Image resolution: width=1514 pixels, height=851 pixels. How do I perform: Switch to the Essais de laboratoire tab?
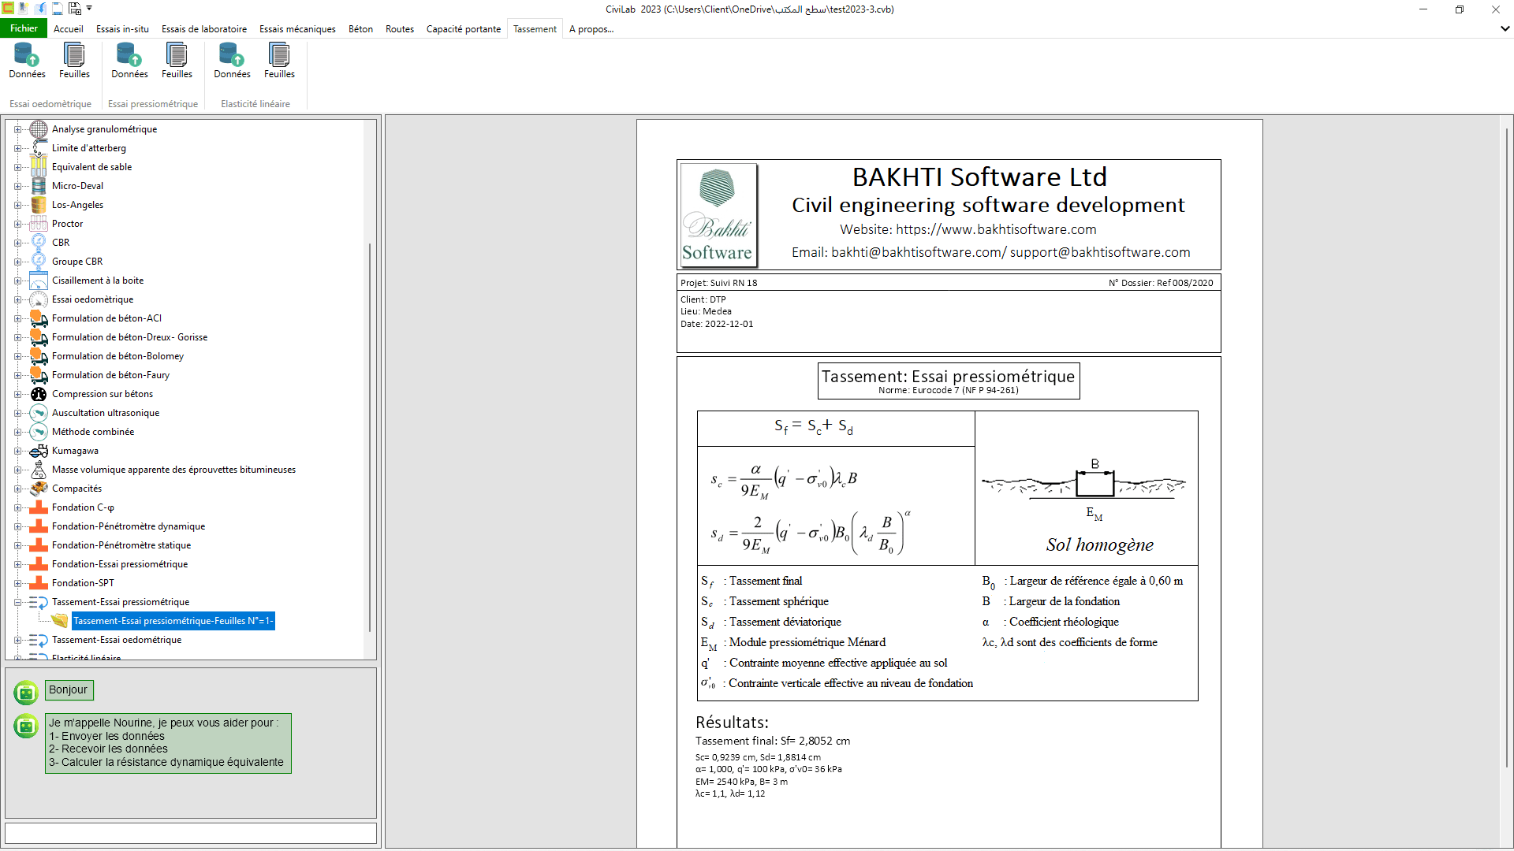tap(204, 29)
